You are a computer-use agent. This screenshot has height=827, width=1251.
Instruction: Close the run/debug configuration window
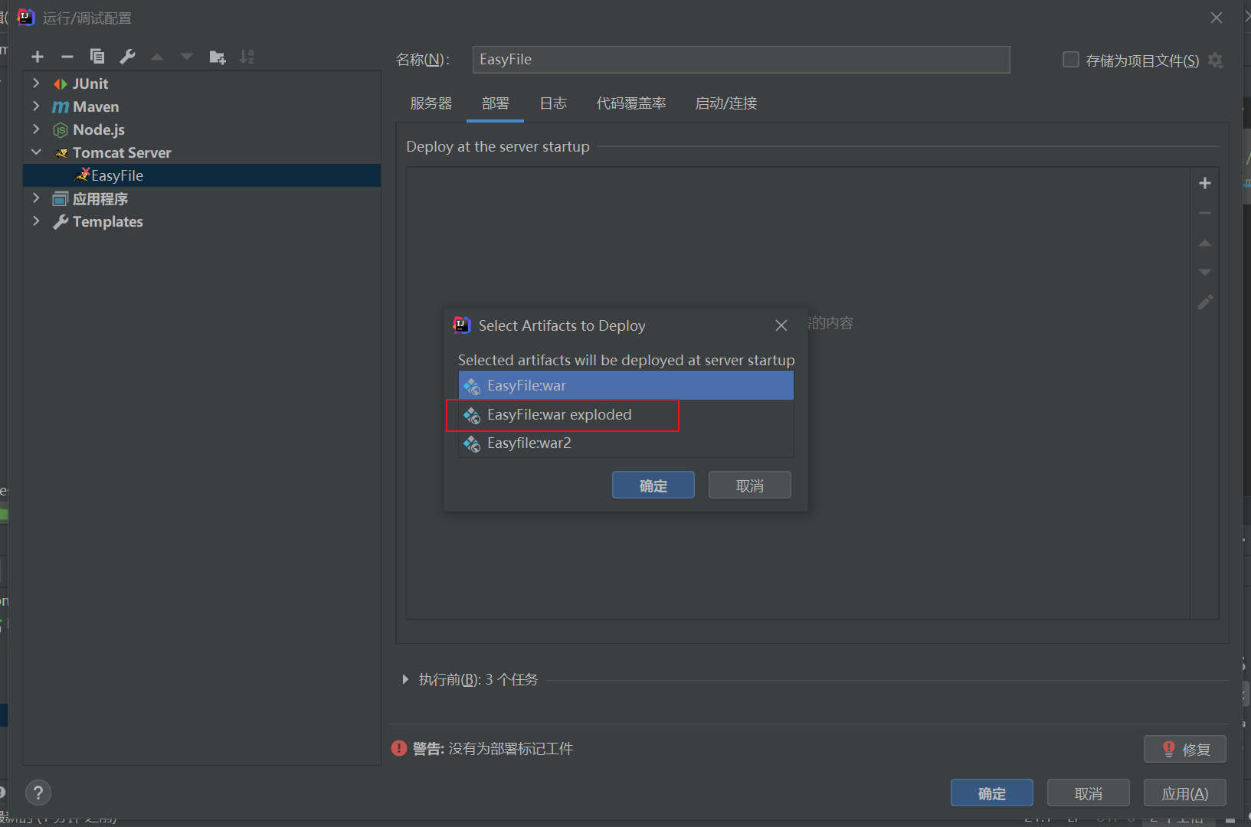click(x=1217, y=18)
